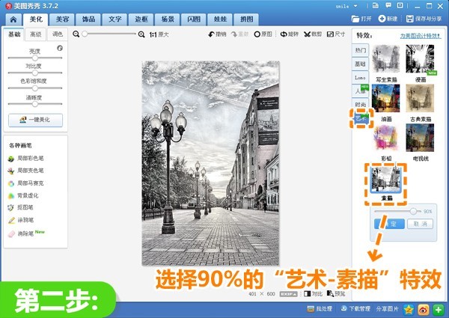Image resolution: width=449 pixels, height=318 pixels.
Task: Select the 局部马赛克 tool
Action: [25, 183]
